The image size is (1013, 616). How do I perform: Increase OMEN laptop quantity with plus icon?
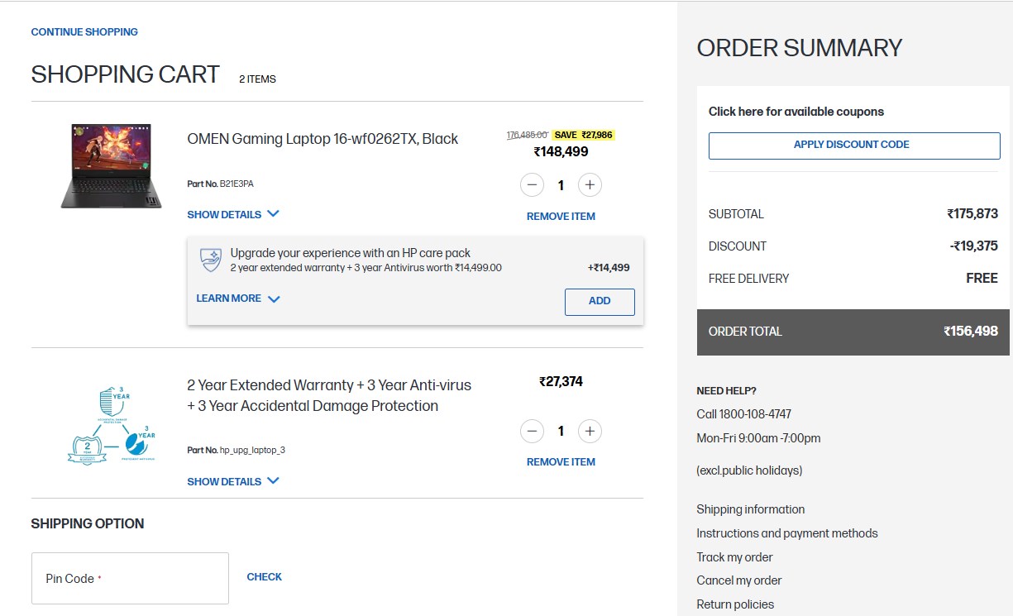click(589, 185)
